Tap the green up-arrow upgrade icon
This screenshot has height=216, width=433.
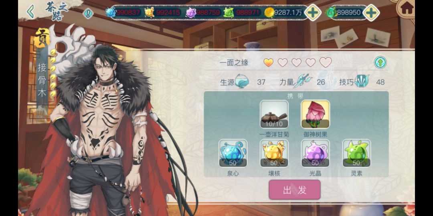click(380, 62)
